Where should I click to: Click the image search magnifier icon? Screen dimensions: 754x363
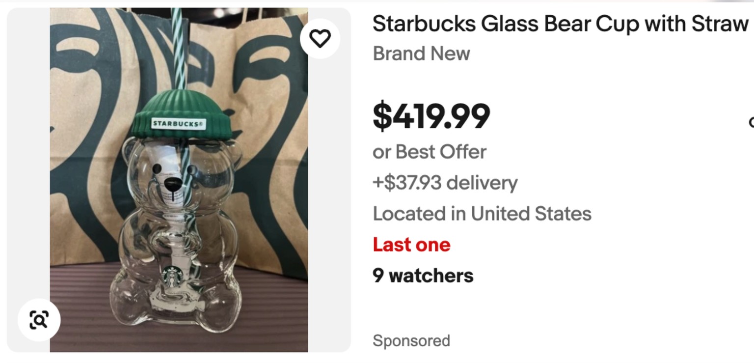point(39,320)
